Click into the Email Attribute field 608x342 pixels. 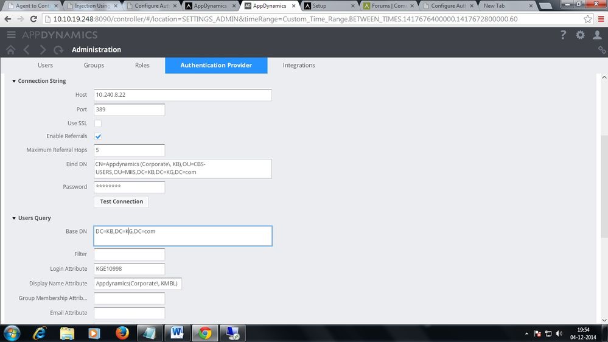(129, 313)
